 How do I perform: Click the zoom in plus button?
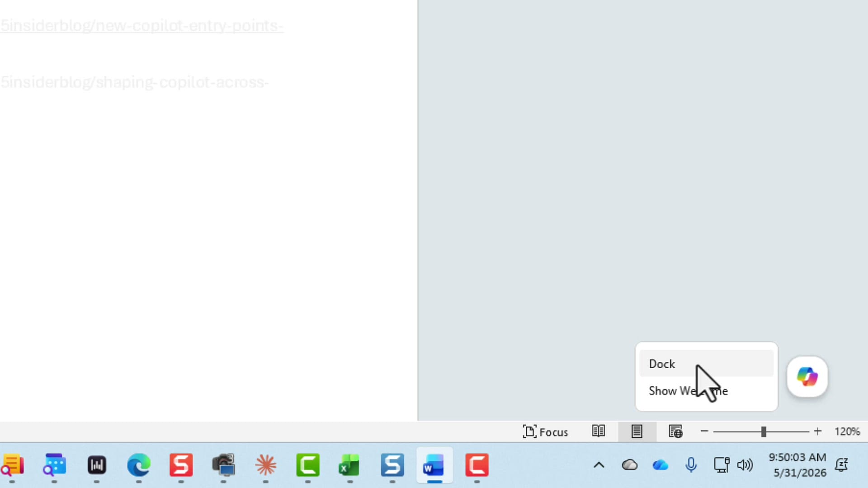(817, 432)
